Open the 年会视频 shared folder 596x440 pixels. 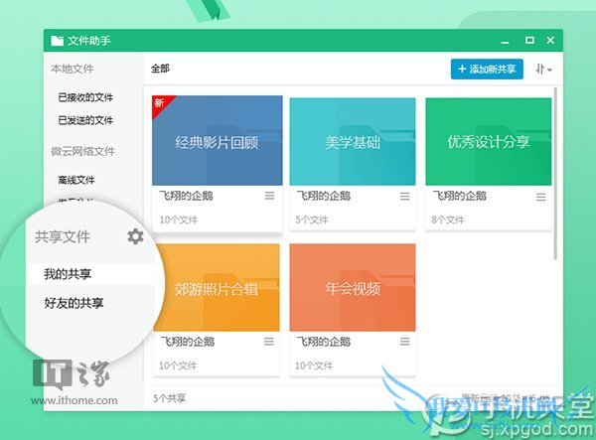coord(353,288)
